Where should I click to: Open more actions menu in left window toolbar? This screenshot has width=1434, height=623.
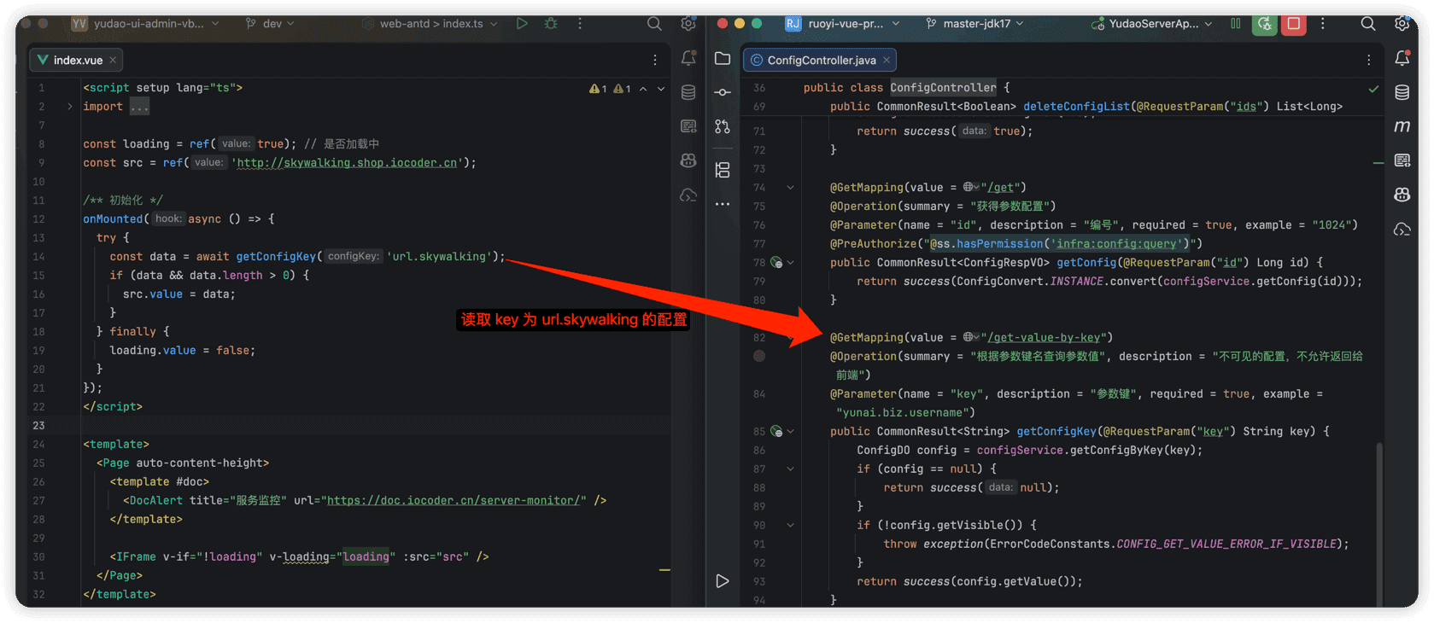point(580,24)
